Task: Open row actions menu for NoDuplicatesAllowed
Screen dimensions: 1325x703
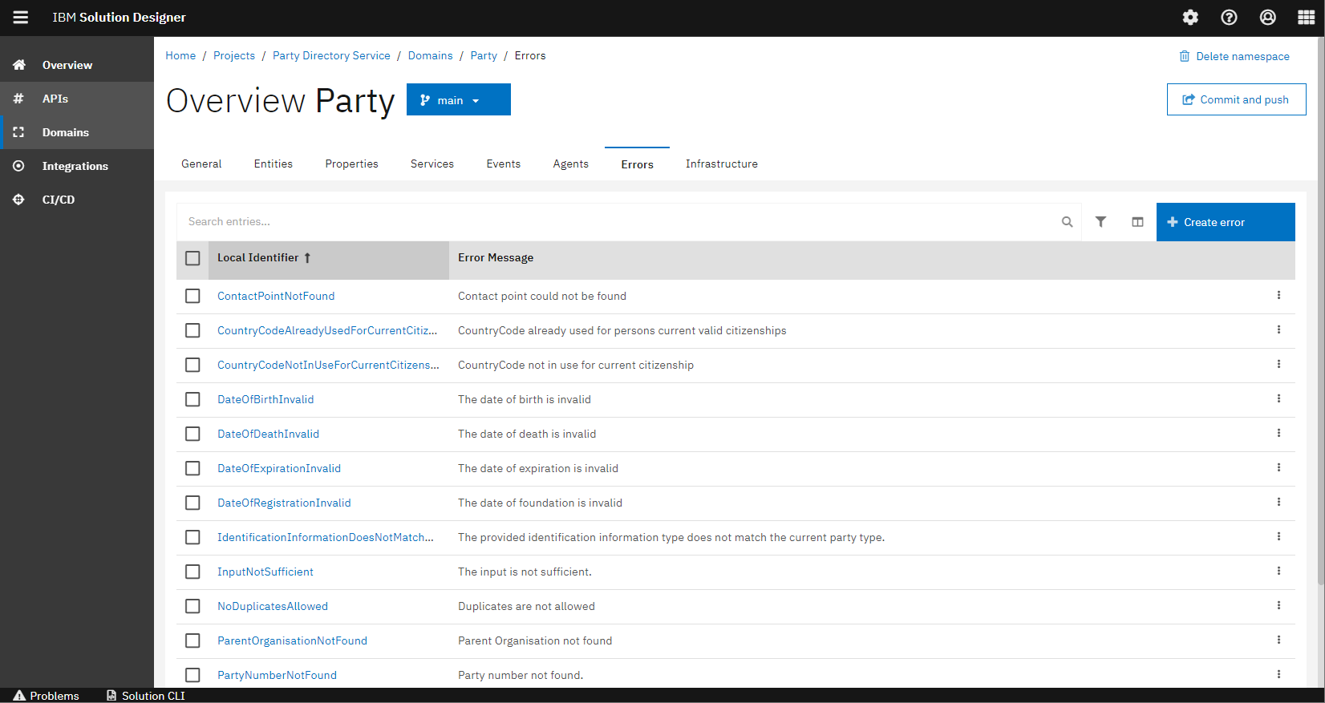Action: click(1278, 605)
